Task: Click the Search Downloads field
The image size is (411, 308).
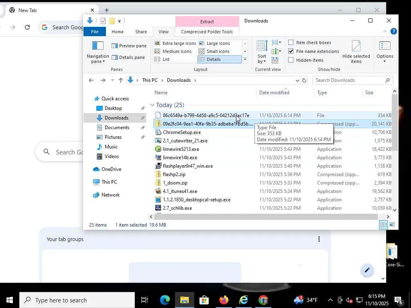Action: tap(352, 80)
